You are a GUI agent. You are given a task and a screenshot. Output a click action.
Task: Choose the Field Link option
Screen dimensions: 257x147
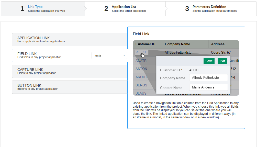[51, 55]
